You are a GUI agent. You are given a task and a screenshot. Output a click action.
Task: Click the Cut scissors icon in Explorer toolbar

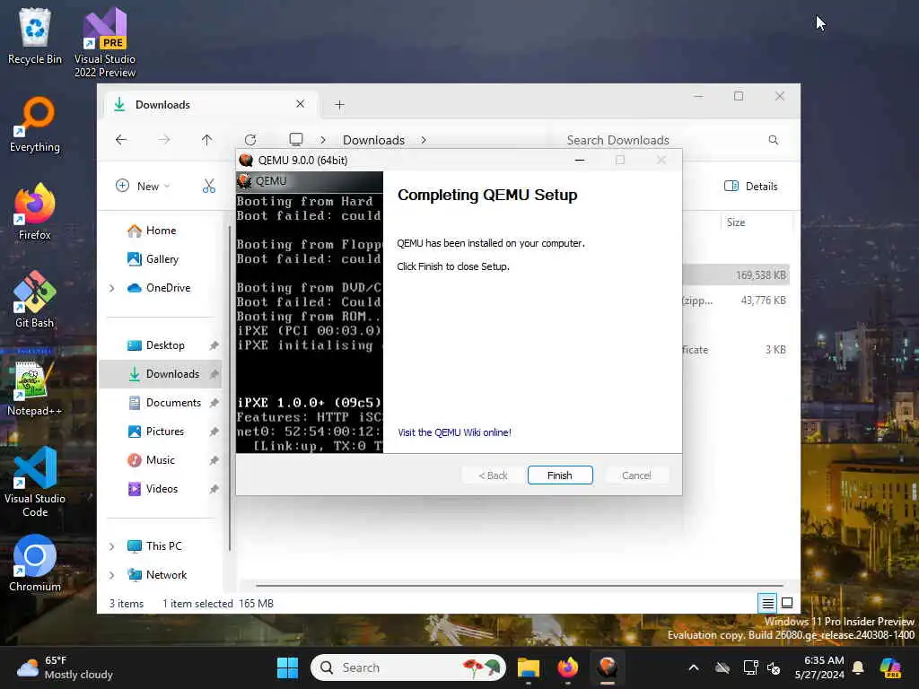click(208, 187)
